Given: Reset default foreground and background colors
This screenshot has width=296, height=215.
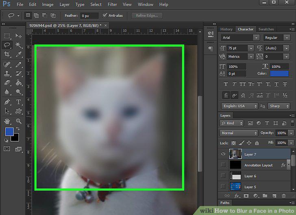Looking at the screenshot, I should [x=6, y=140].
